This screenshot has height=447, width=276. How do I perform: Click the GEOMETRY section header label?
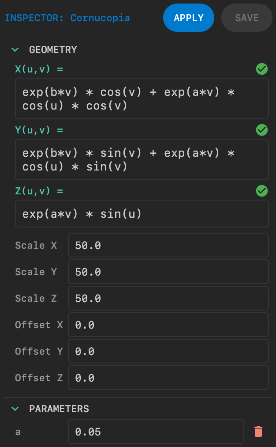53,50
